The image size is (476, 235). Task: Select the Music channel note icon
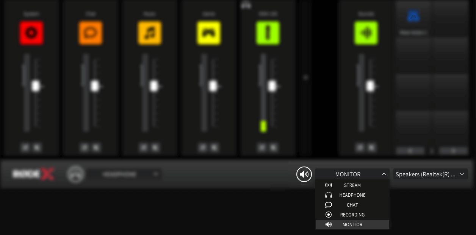[149, 33]
